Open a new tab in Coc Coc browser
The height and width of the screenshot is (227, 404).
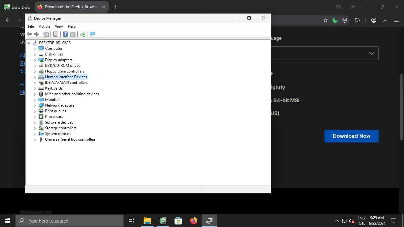pyautogui.click(x=116, y=7)
